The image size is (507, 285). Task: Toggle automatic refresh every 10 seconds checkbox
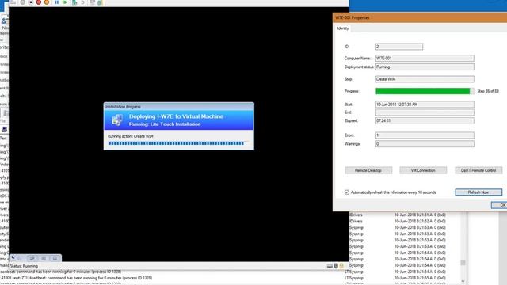pyautogui.click(x=347, y=192)
